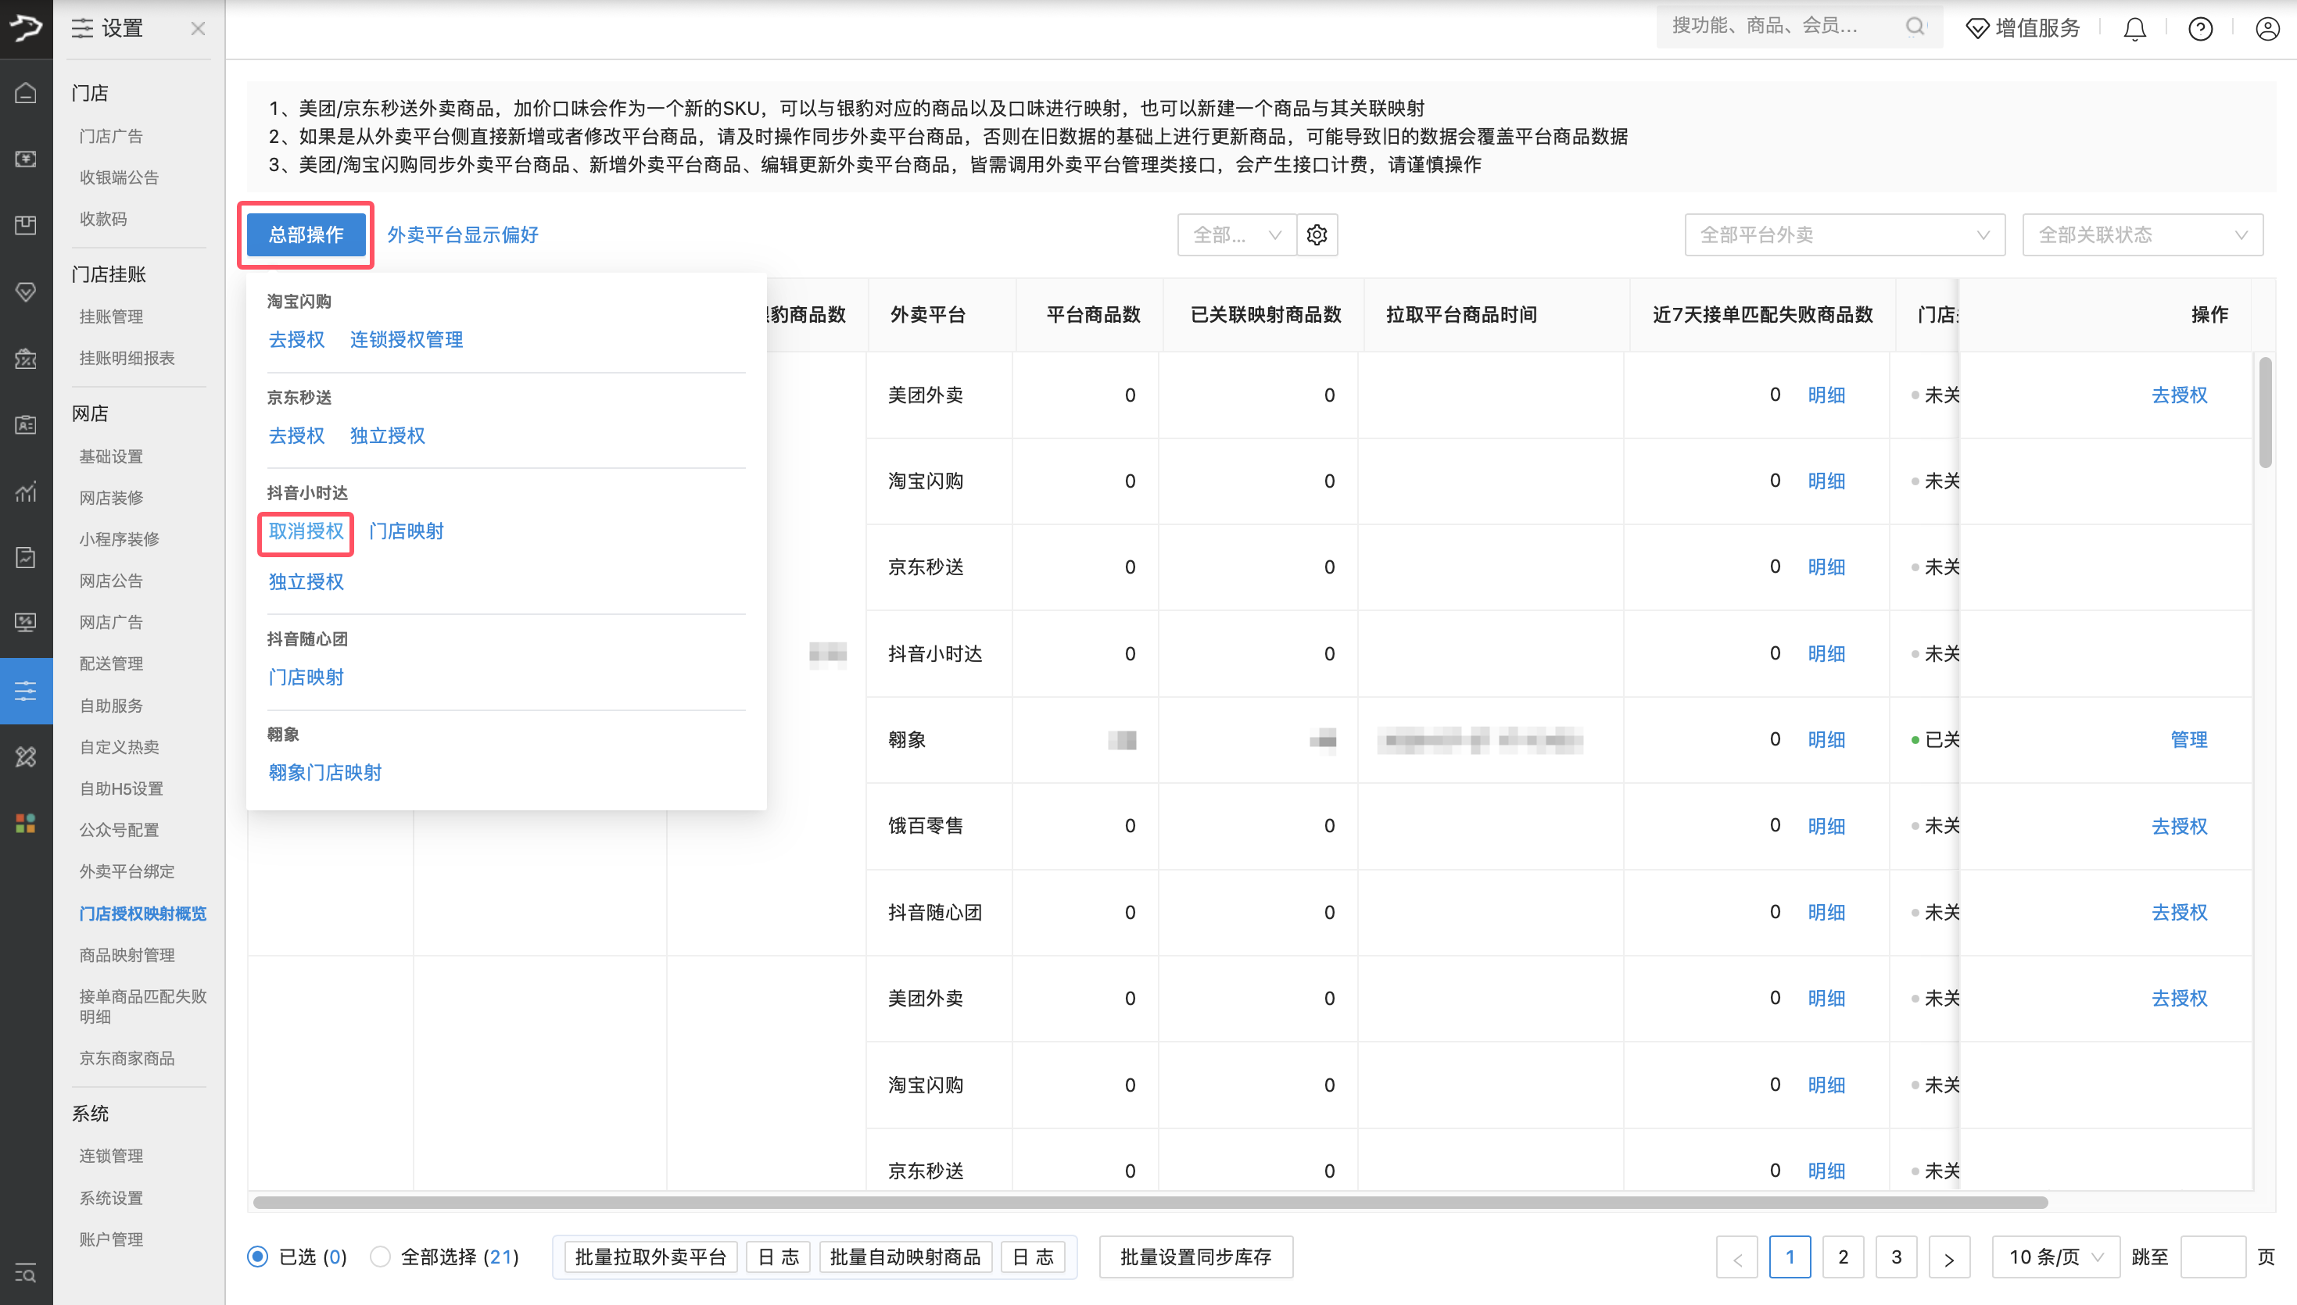
Task: Click 门店映射 under 抖音随心团
Action: pyautogui.click(x=306, y=678)
